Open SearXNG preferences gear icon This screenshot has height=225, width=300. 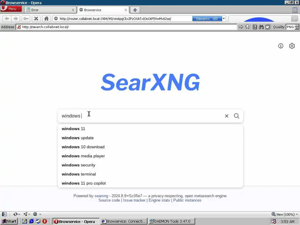pyautogui.click(x=292, y=46)
